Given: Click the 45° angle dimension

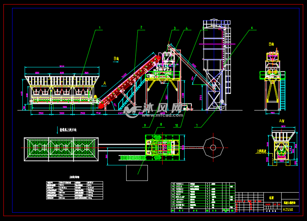Looking at the screenshot, I should point(193,79).
